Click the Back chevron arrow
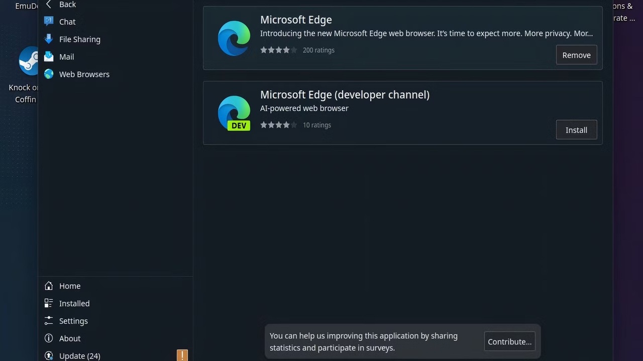This screenshot has height=361, width=643. (x=49, y=5)
